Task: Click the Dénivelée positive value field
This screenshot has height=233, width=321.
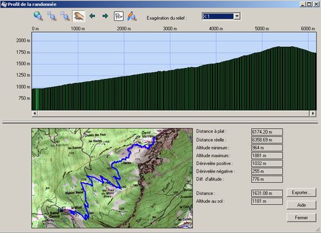Action: click(x=267, y=164)
